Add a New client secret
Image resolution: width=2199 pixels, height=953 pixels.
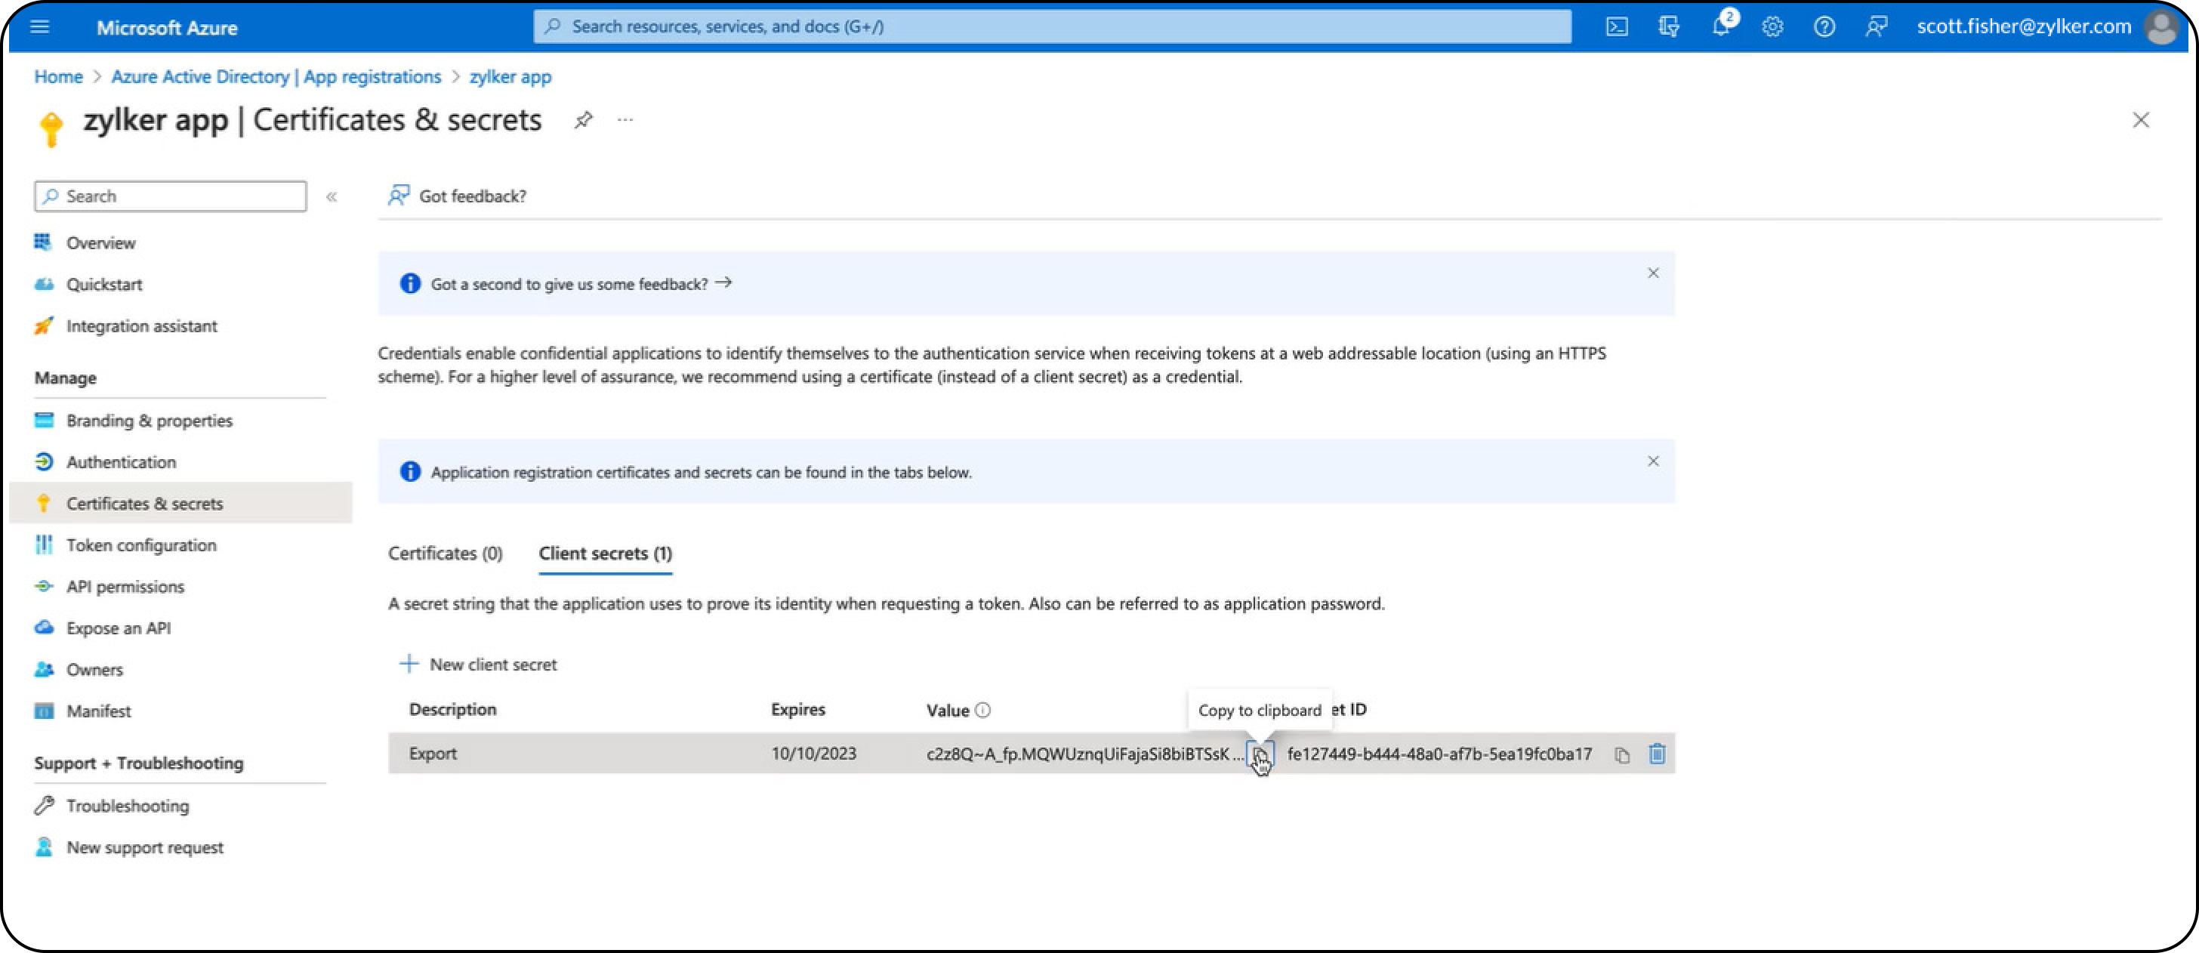tap(478, 665)
